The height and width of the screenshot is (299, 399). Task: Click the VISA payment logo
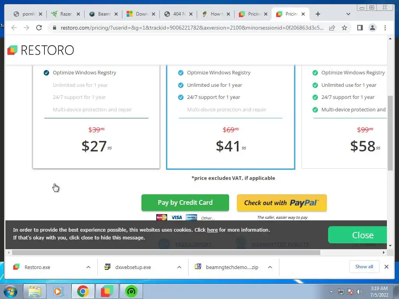[x=177, y=217]
